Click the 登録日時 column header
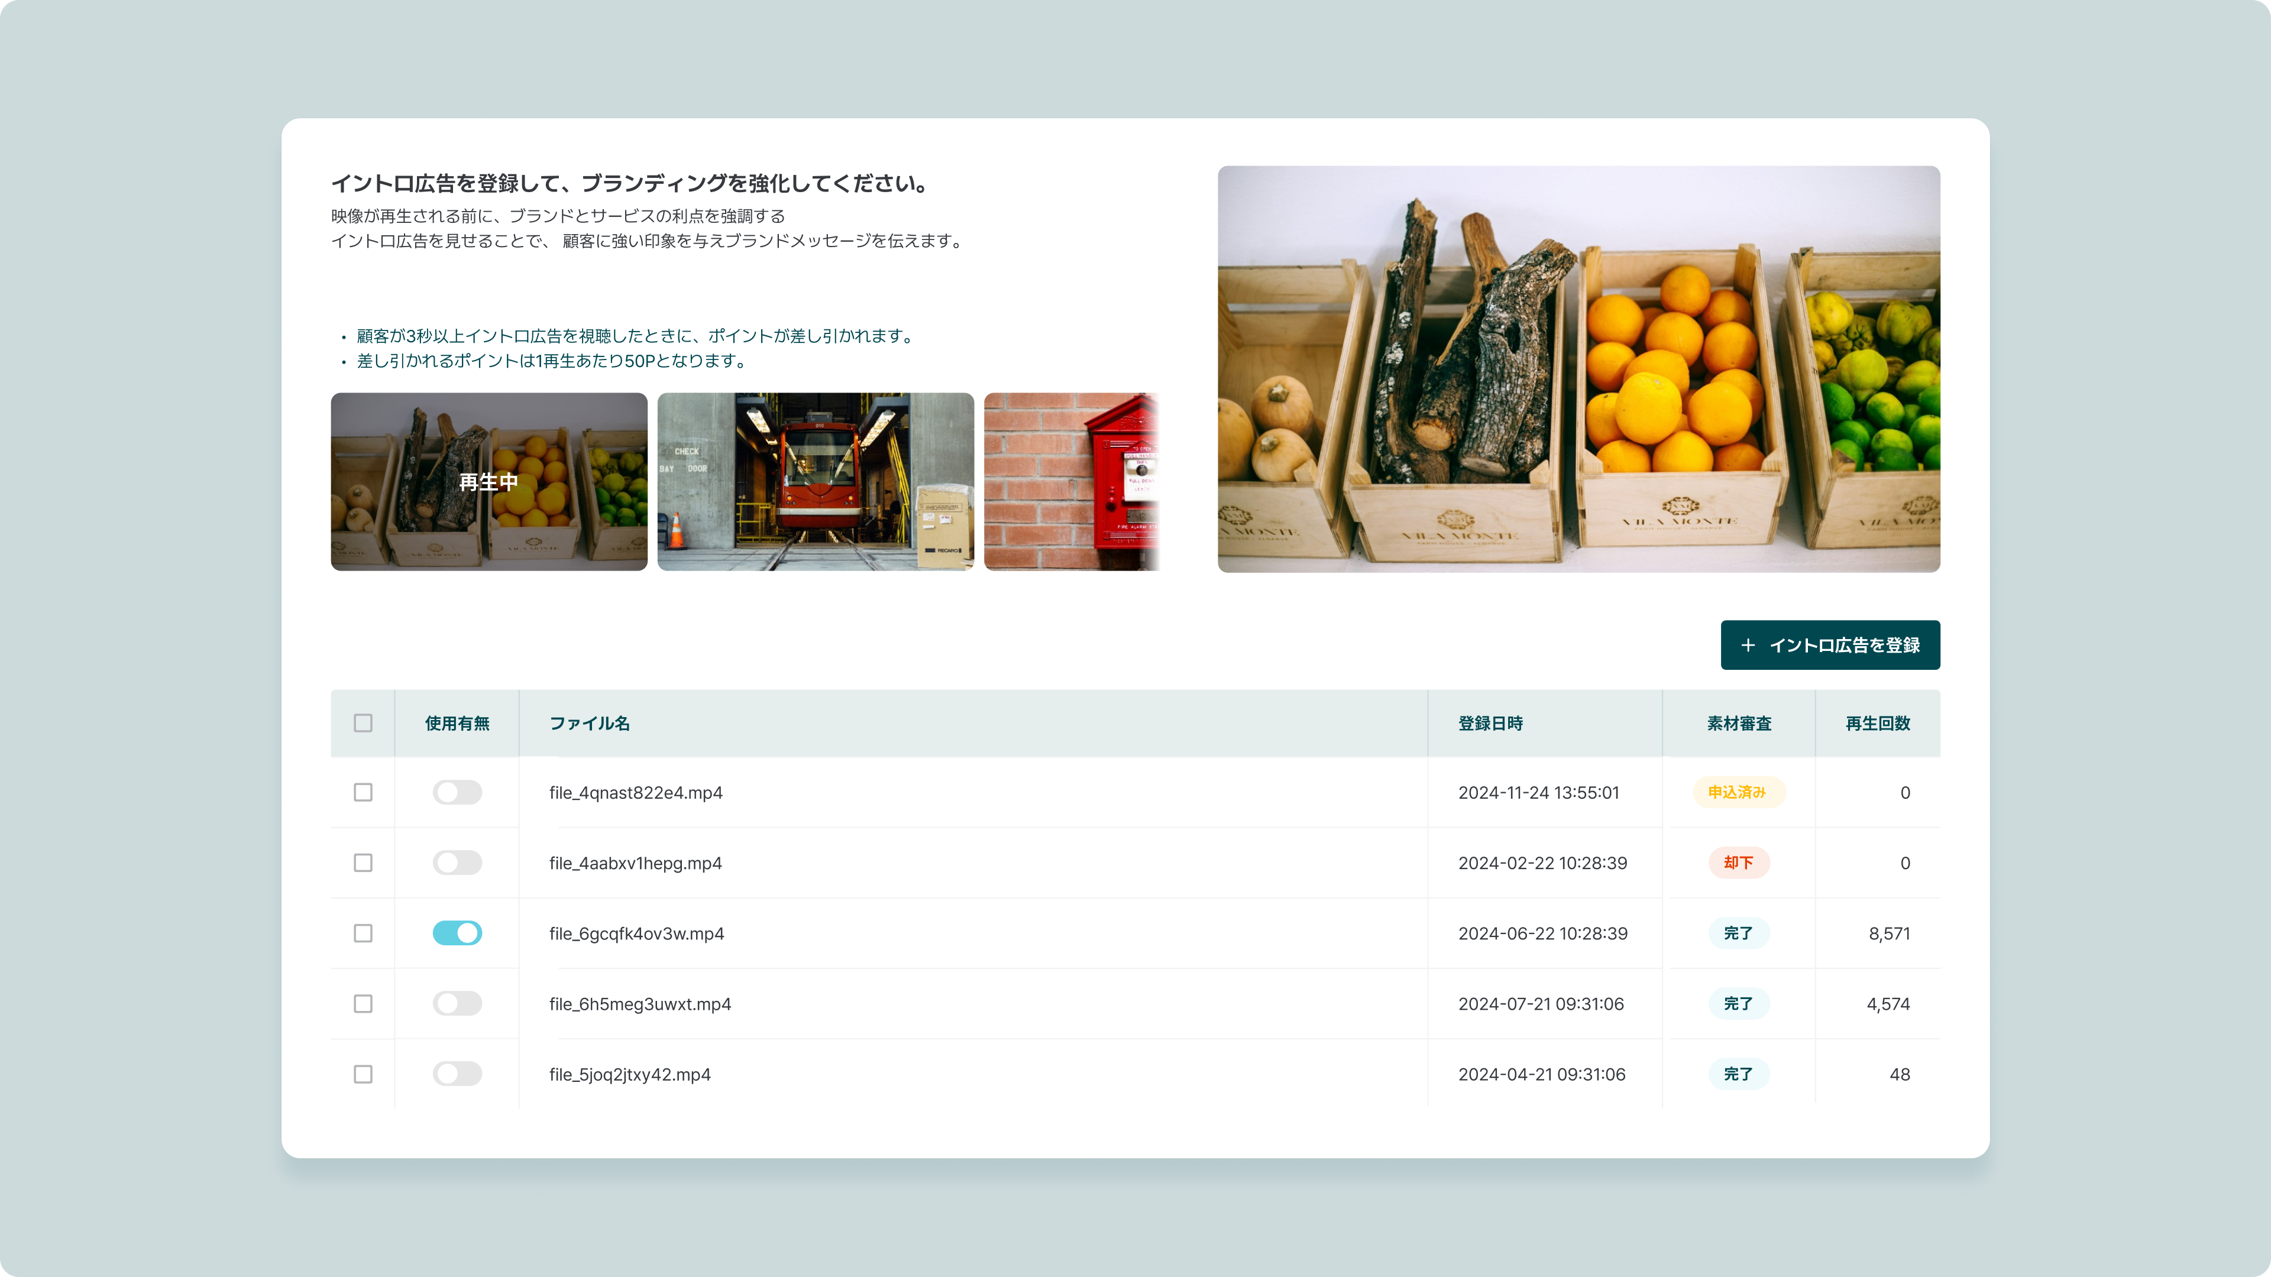2271x1277 pixels. (1490, 722)
